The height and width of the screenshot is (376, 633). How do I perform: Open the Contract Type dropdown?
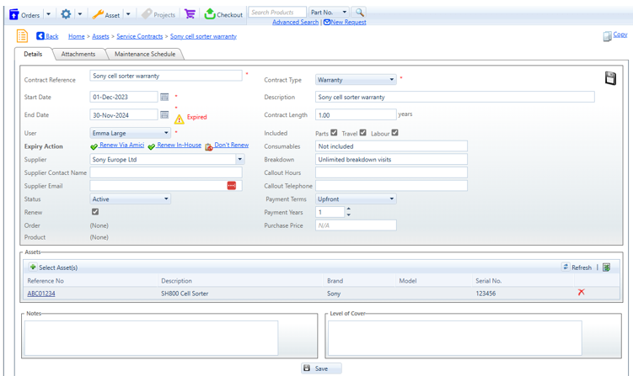pyautogui.click(x=356, y=80)
